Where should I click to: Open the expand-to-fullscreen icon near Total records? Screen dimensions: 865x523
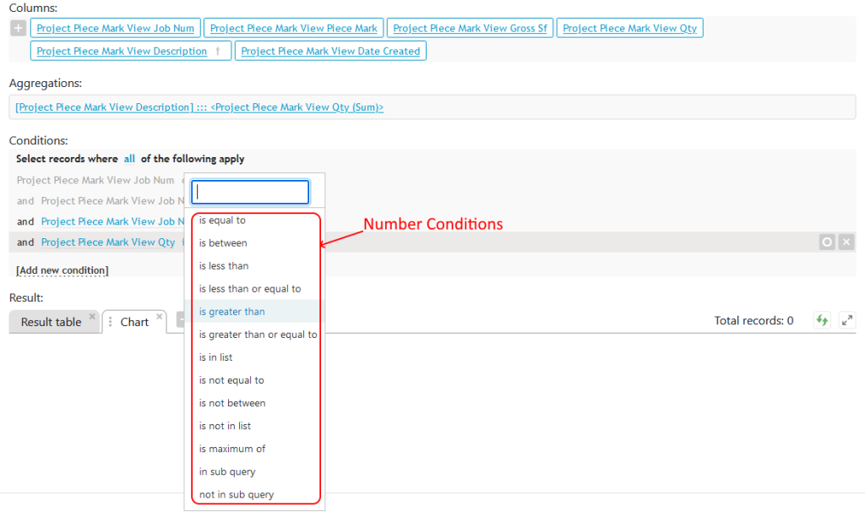point(847,320)
